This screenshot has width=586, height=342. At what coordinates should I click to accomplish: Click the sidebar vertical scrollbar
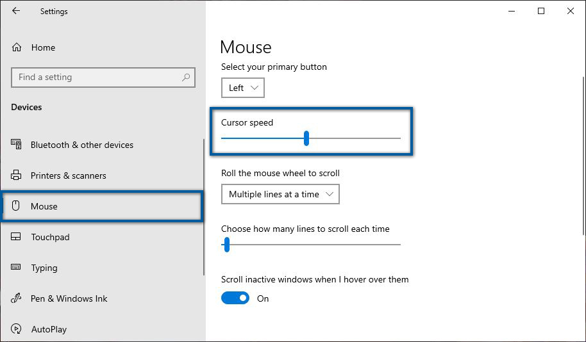point(204,208)
